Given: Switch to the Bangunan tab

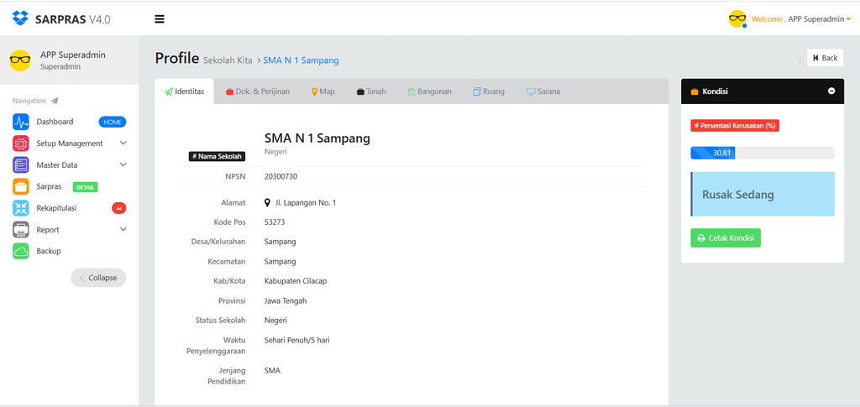Looking at the screenshot, I should 429,91.
